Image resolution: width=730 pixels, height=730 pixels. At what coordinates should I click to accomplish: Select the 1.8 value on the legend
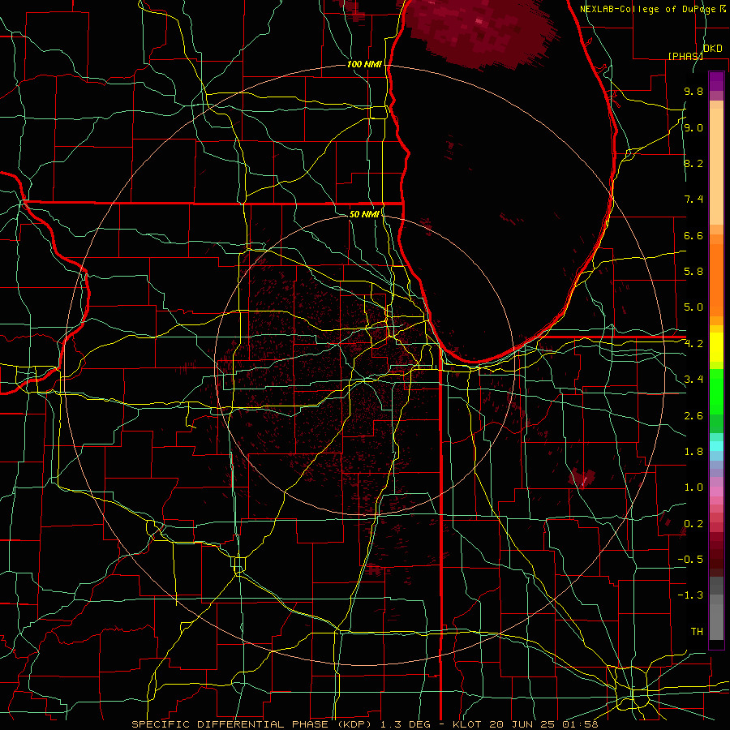[x=693, y=452]
